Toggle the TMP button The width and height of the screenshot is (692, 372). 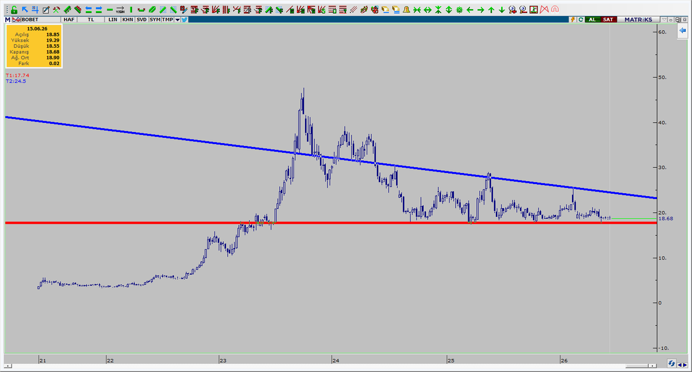tap(167, 20)
